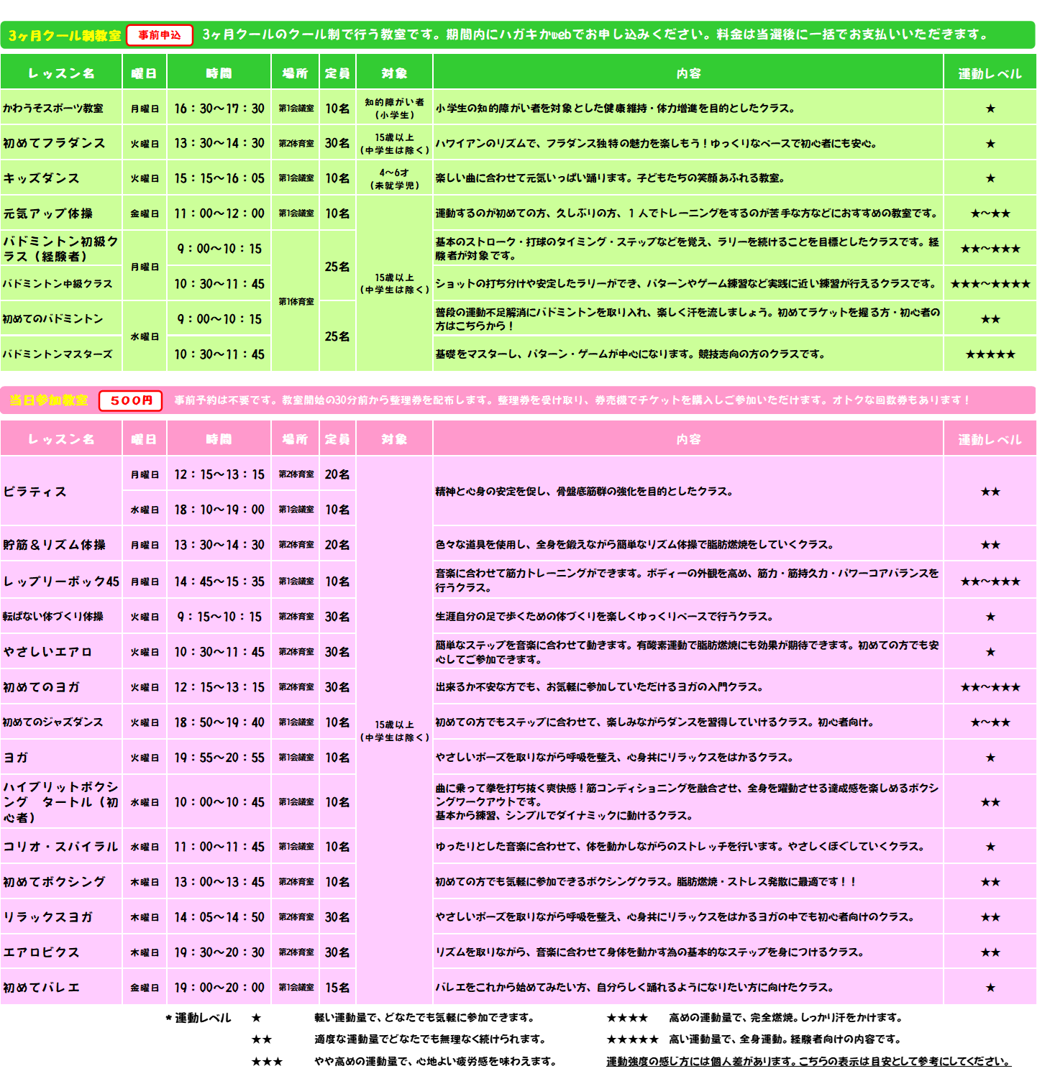Viewport: 1037px width, 1071px height.
Task: Open the 初めてフラダンス lesson name
Action: click(54, 143)
